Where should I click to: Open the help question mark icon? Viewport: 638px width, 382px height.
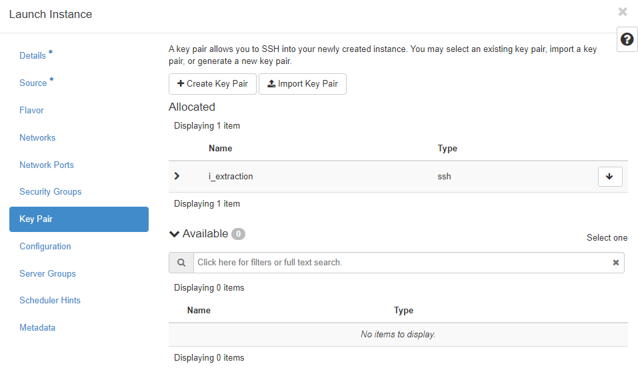coord(627,39)
